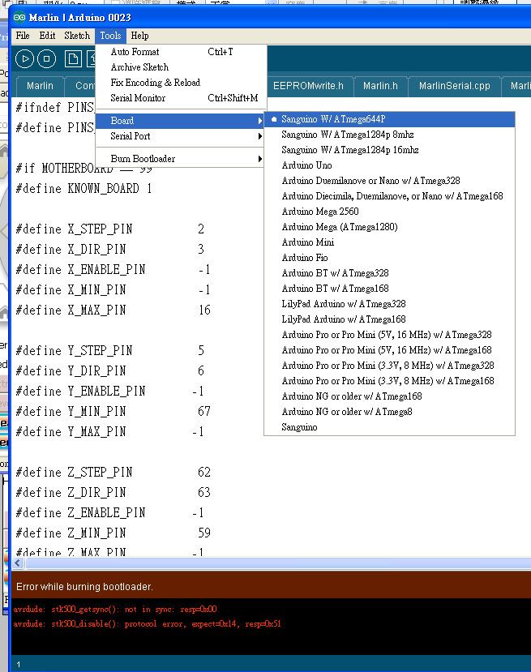Screen dimensions: 531x672
Task: Expand the Board submenu arrow
Action: [x=259, y=121]
